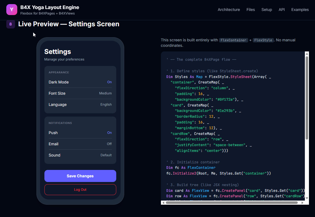
Task: Go to the Files section
Action: (251, 10)
